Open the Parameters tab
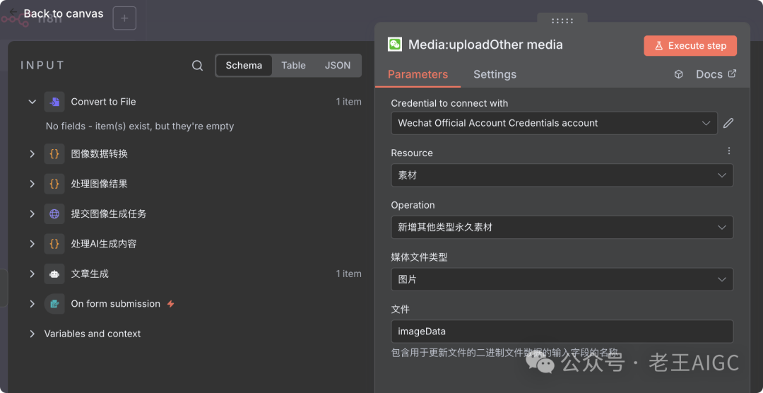The height and width of the screenshot is (393, 763). click(x=418, y=74)
